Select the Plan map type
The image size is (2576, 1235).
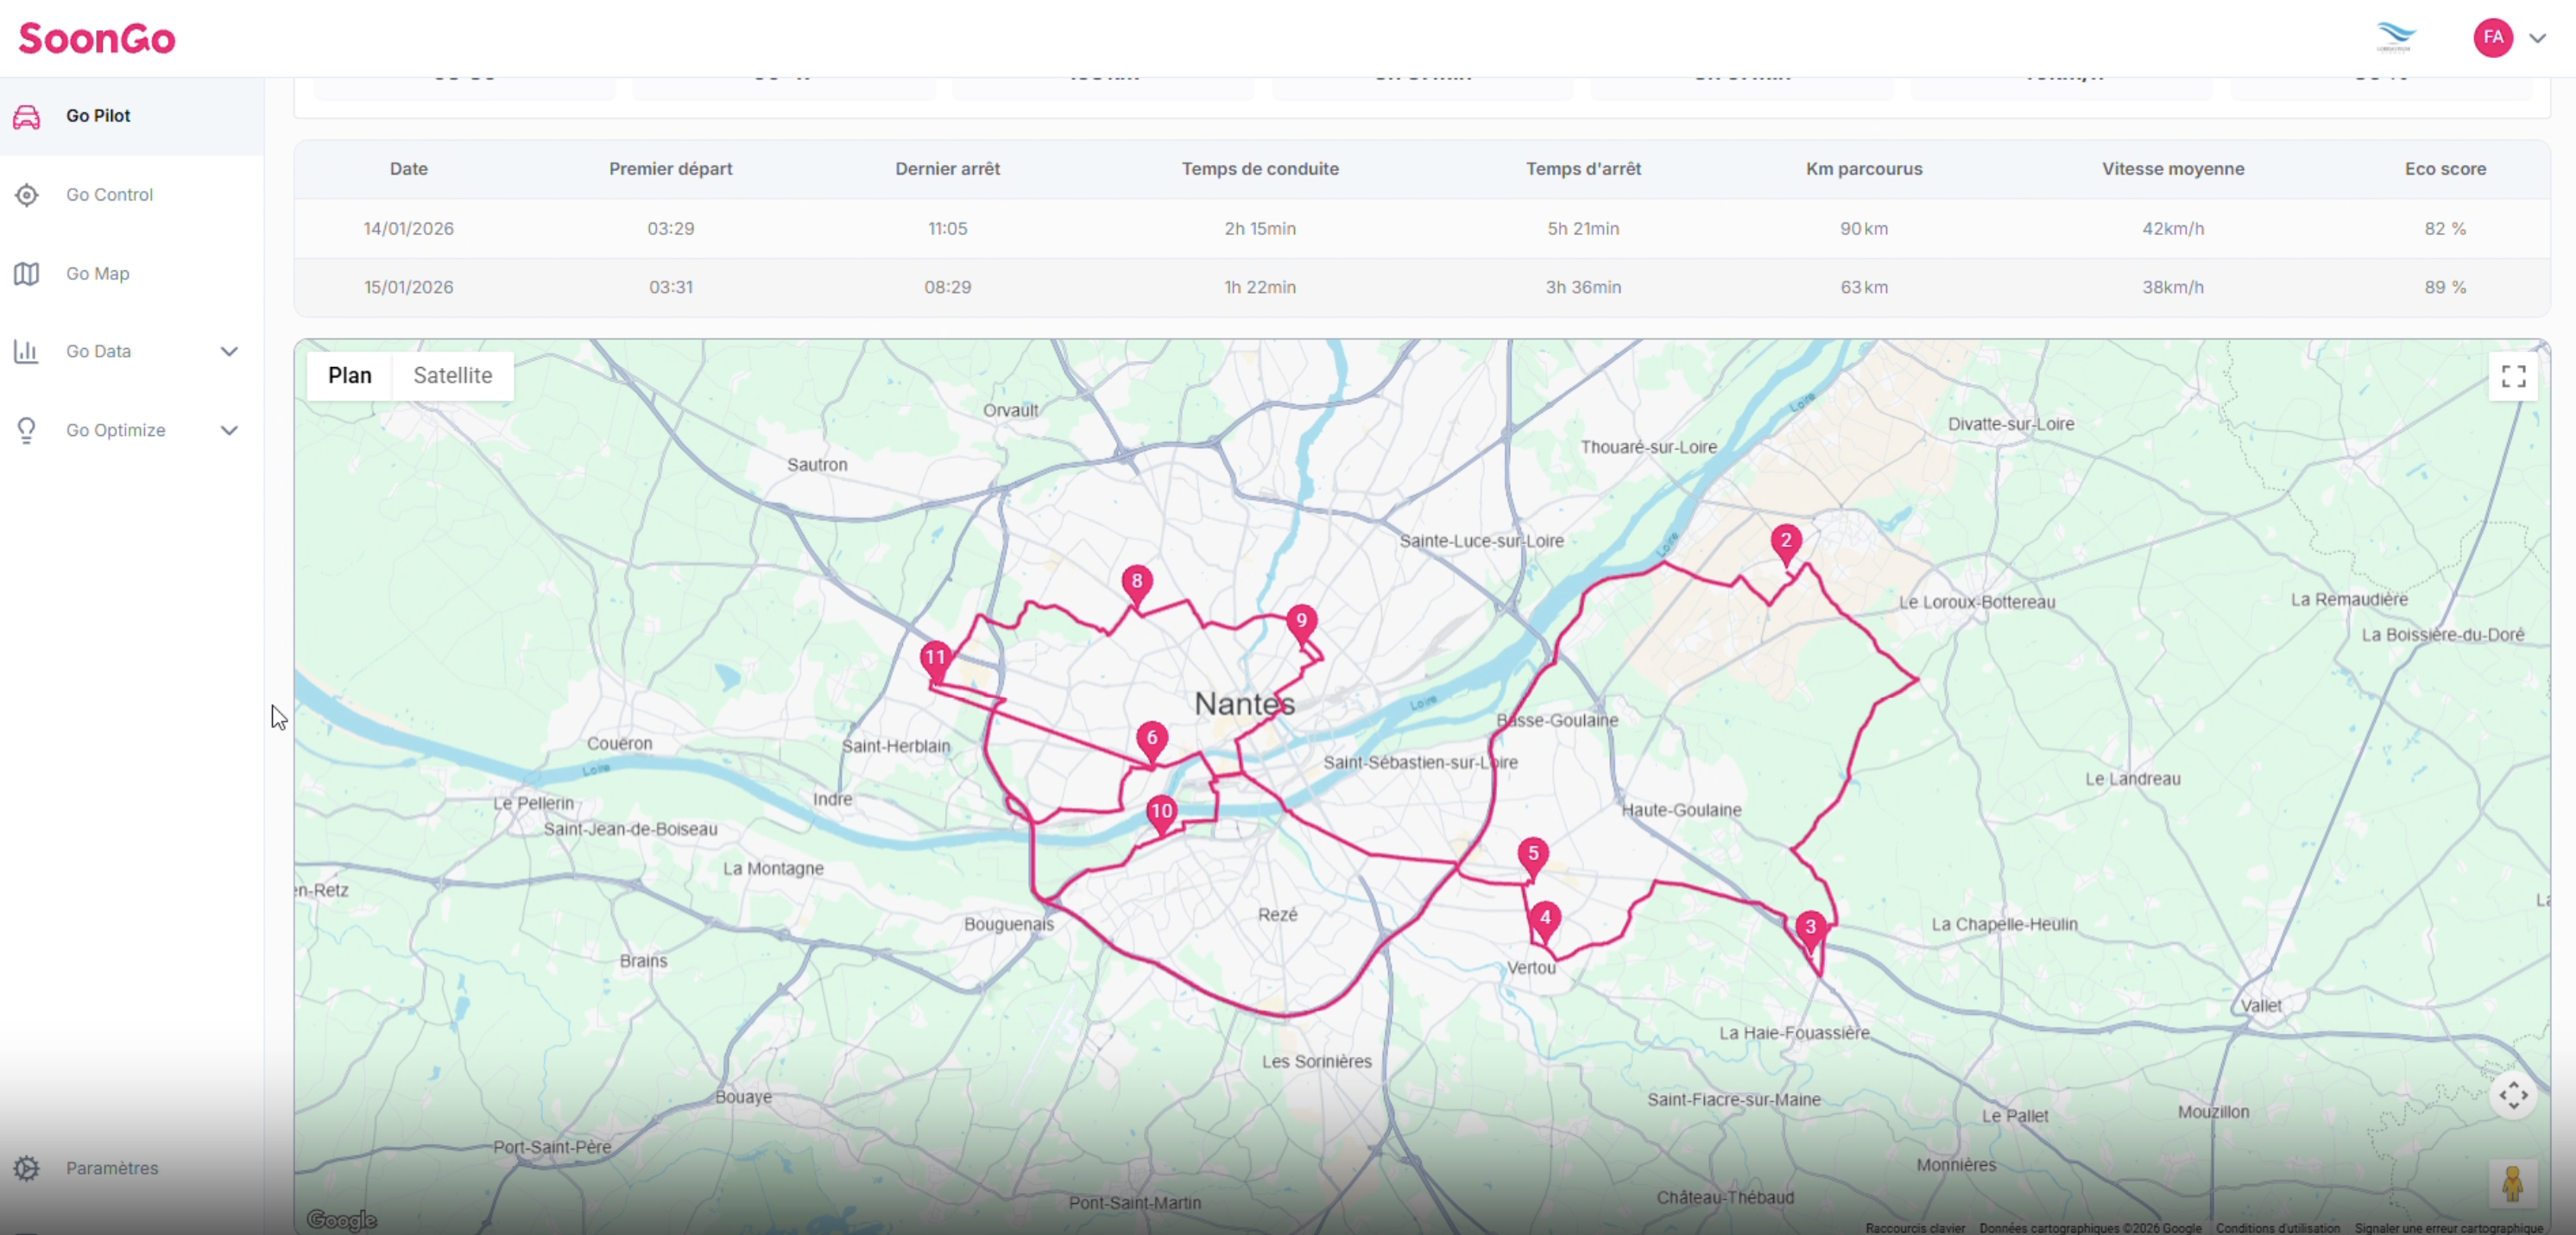[x=349, y=376]
